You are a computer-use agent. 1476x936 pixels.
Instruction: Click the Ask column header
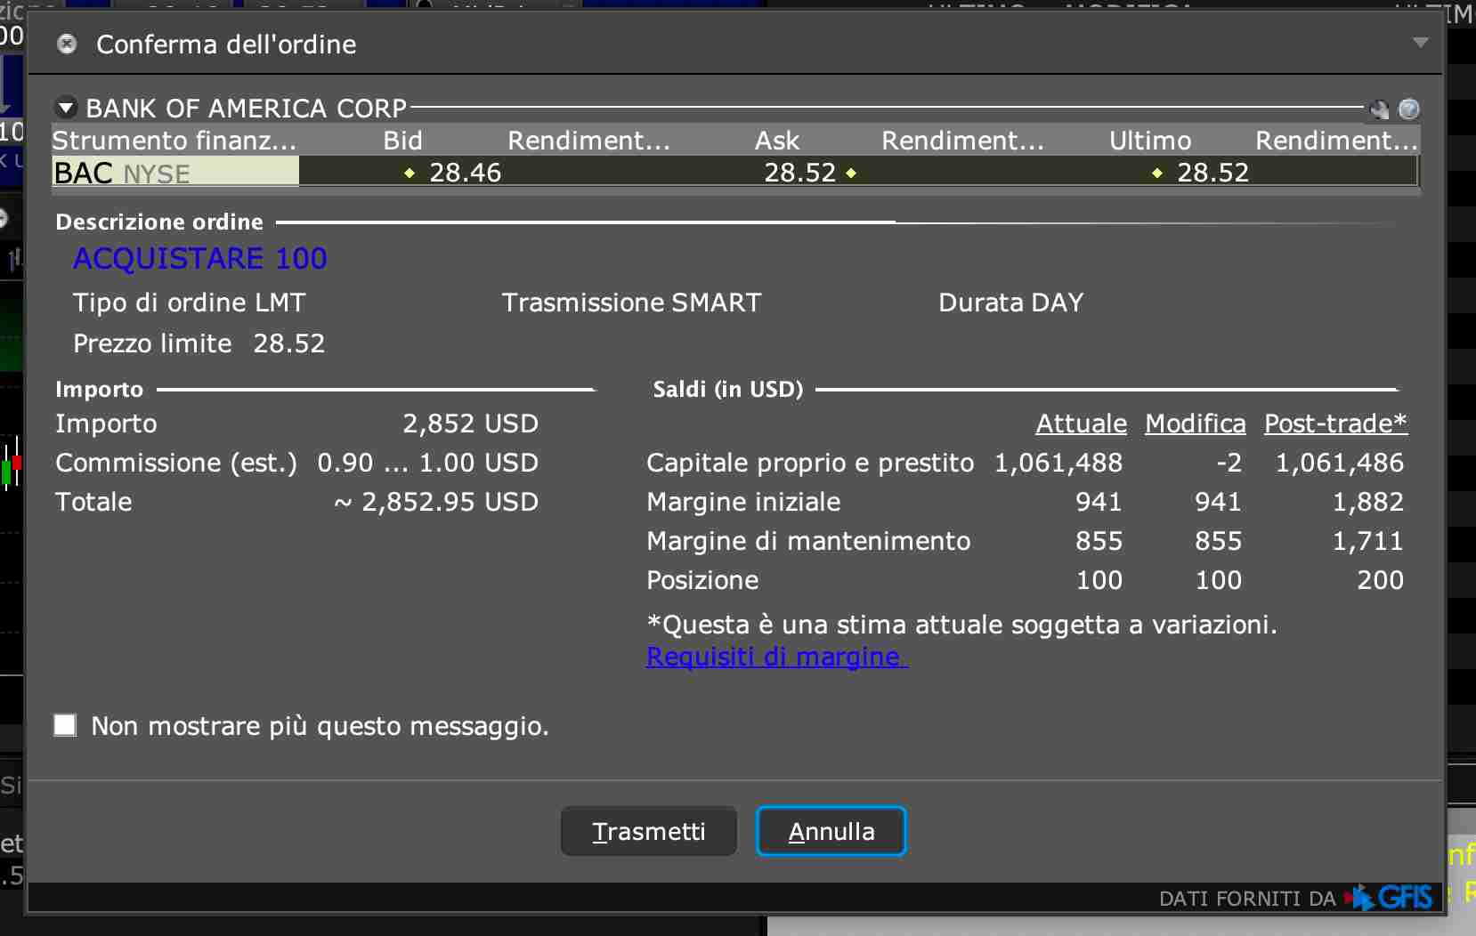click(776, 141)
